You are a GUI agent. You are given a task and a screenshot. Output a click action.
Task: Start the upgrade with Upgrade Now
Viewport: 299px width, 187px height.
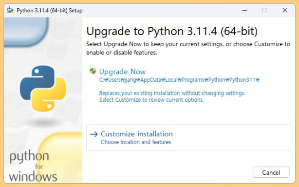(x=122, y=72)
